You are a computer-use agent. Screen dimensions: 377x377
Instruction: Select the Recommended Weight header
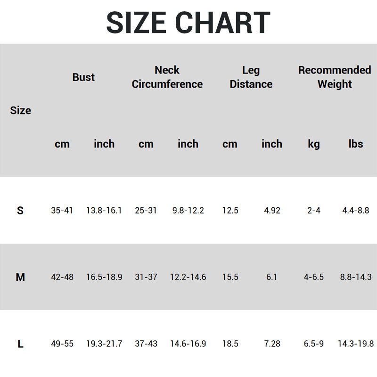[335, 77]
